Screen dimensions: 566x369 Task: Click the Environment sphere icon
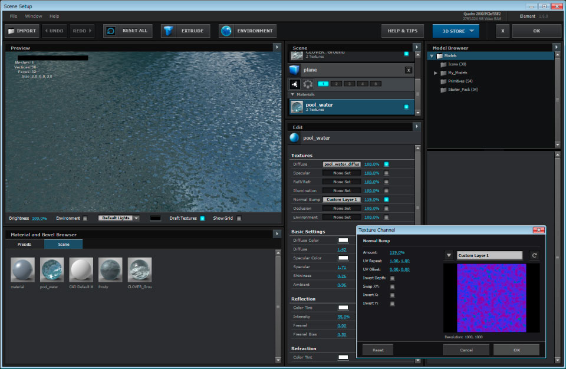point(226,31)
